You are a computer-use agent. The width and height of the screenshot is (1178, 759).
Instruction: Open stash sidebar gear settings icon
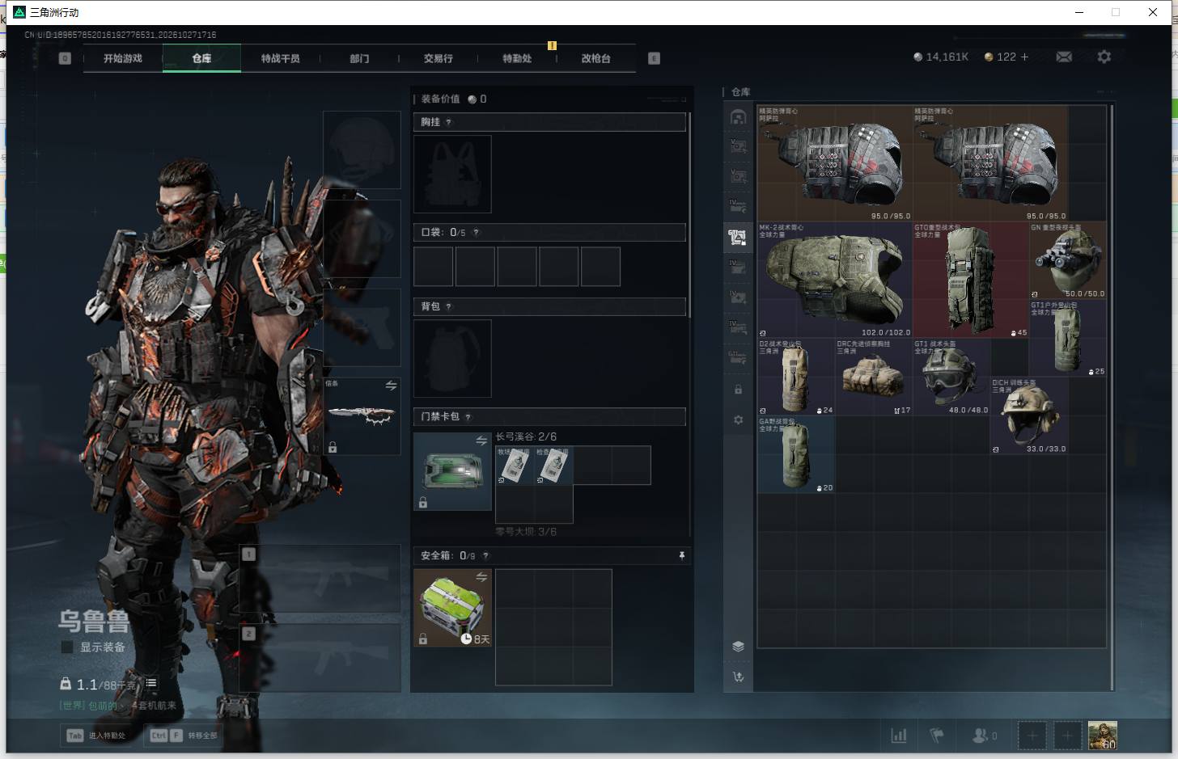click(x=738, y=420)
